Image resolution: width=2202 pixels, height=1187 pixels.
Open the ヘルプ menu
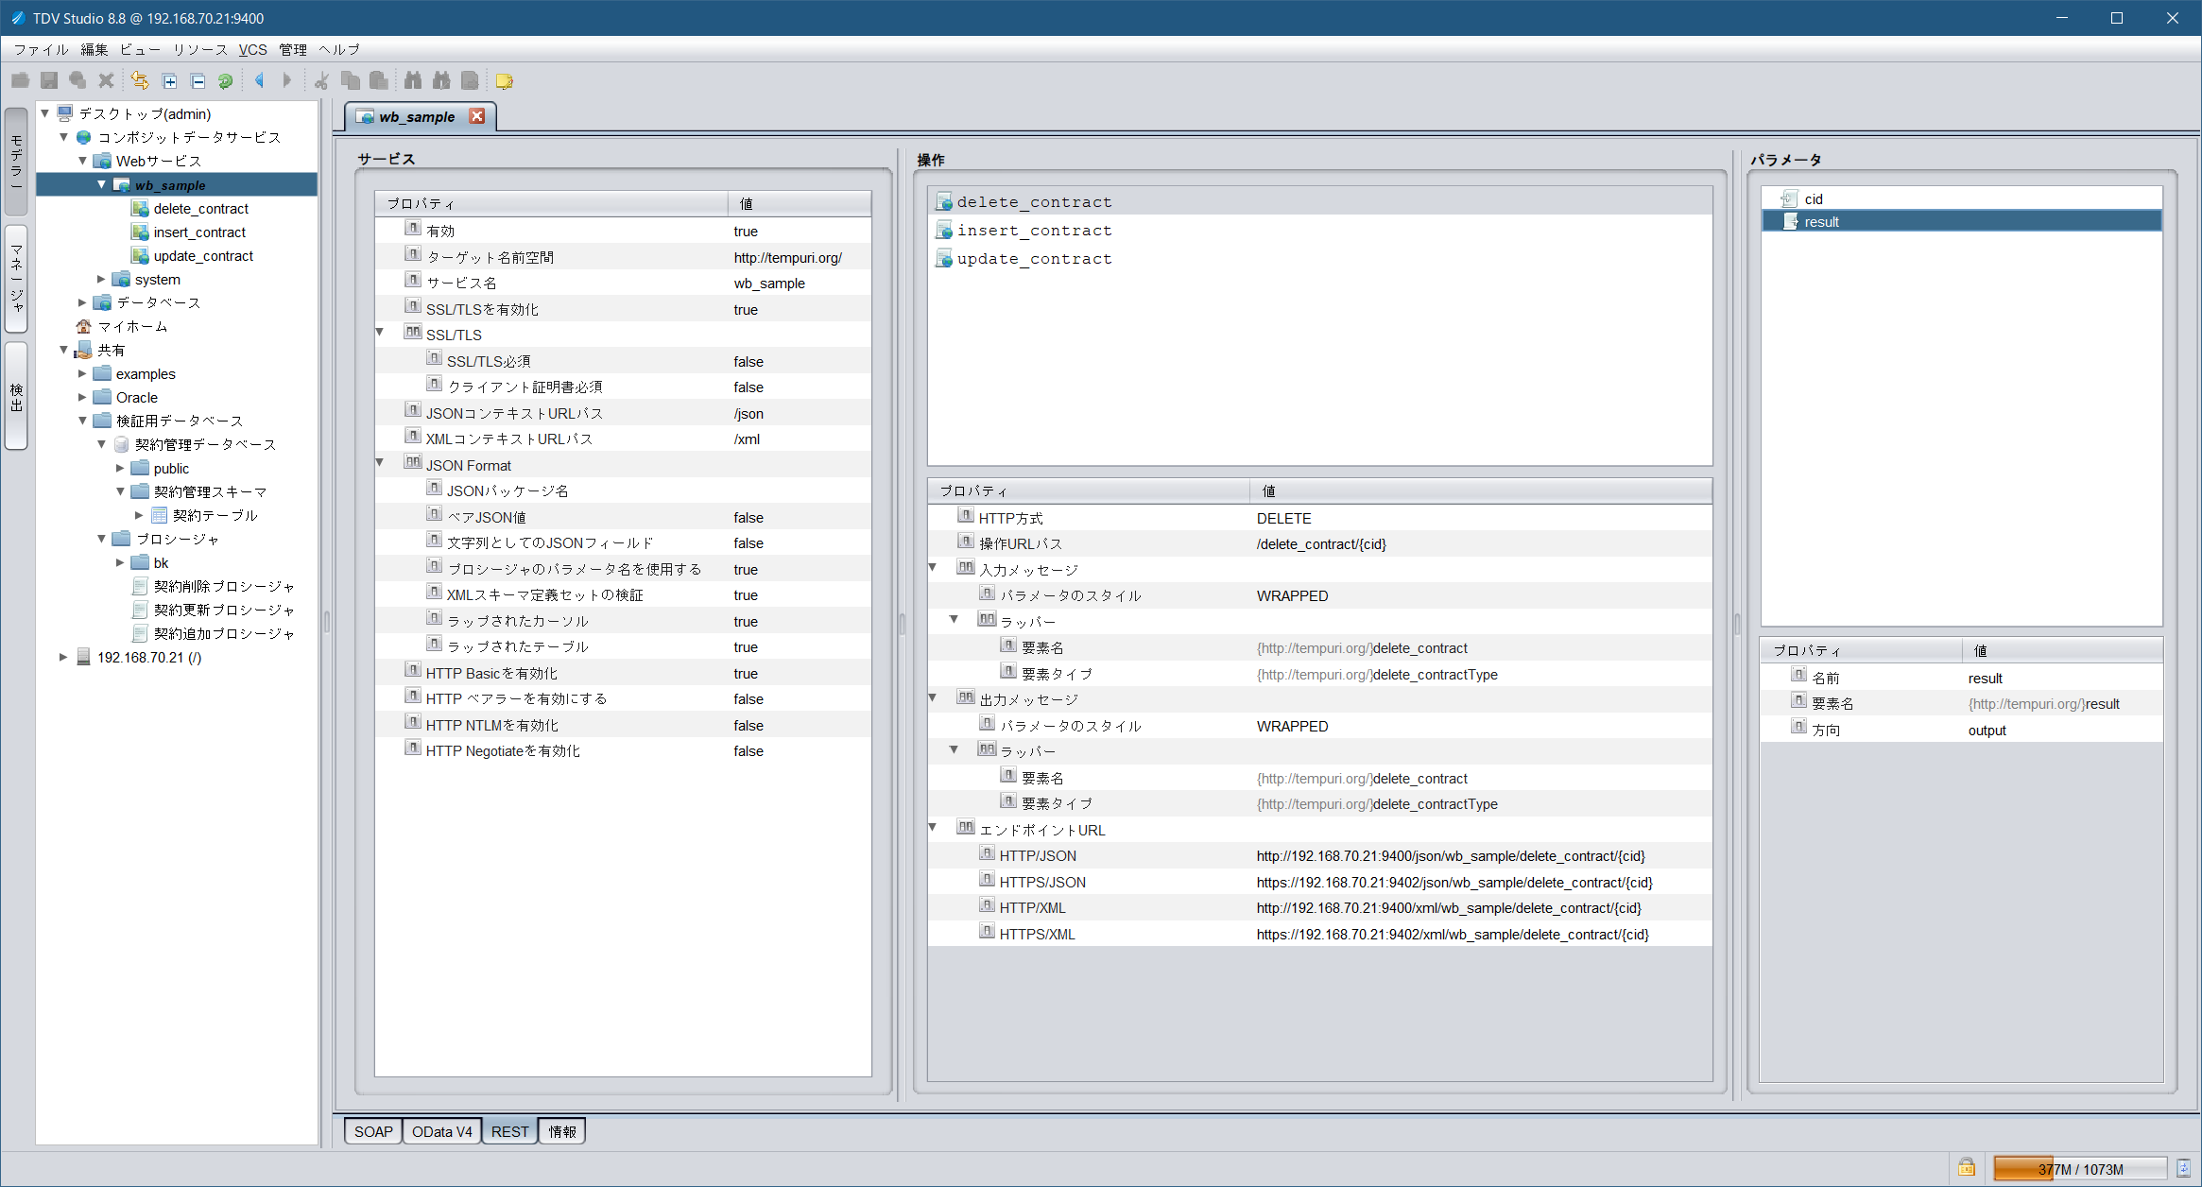(x=339, y=50)
